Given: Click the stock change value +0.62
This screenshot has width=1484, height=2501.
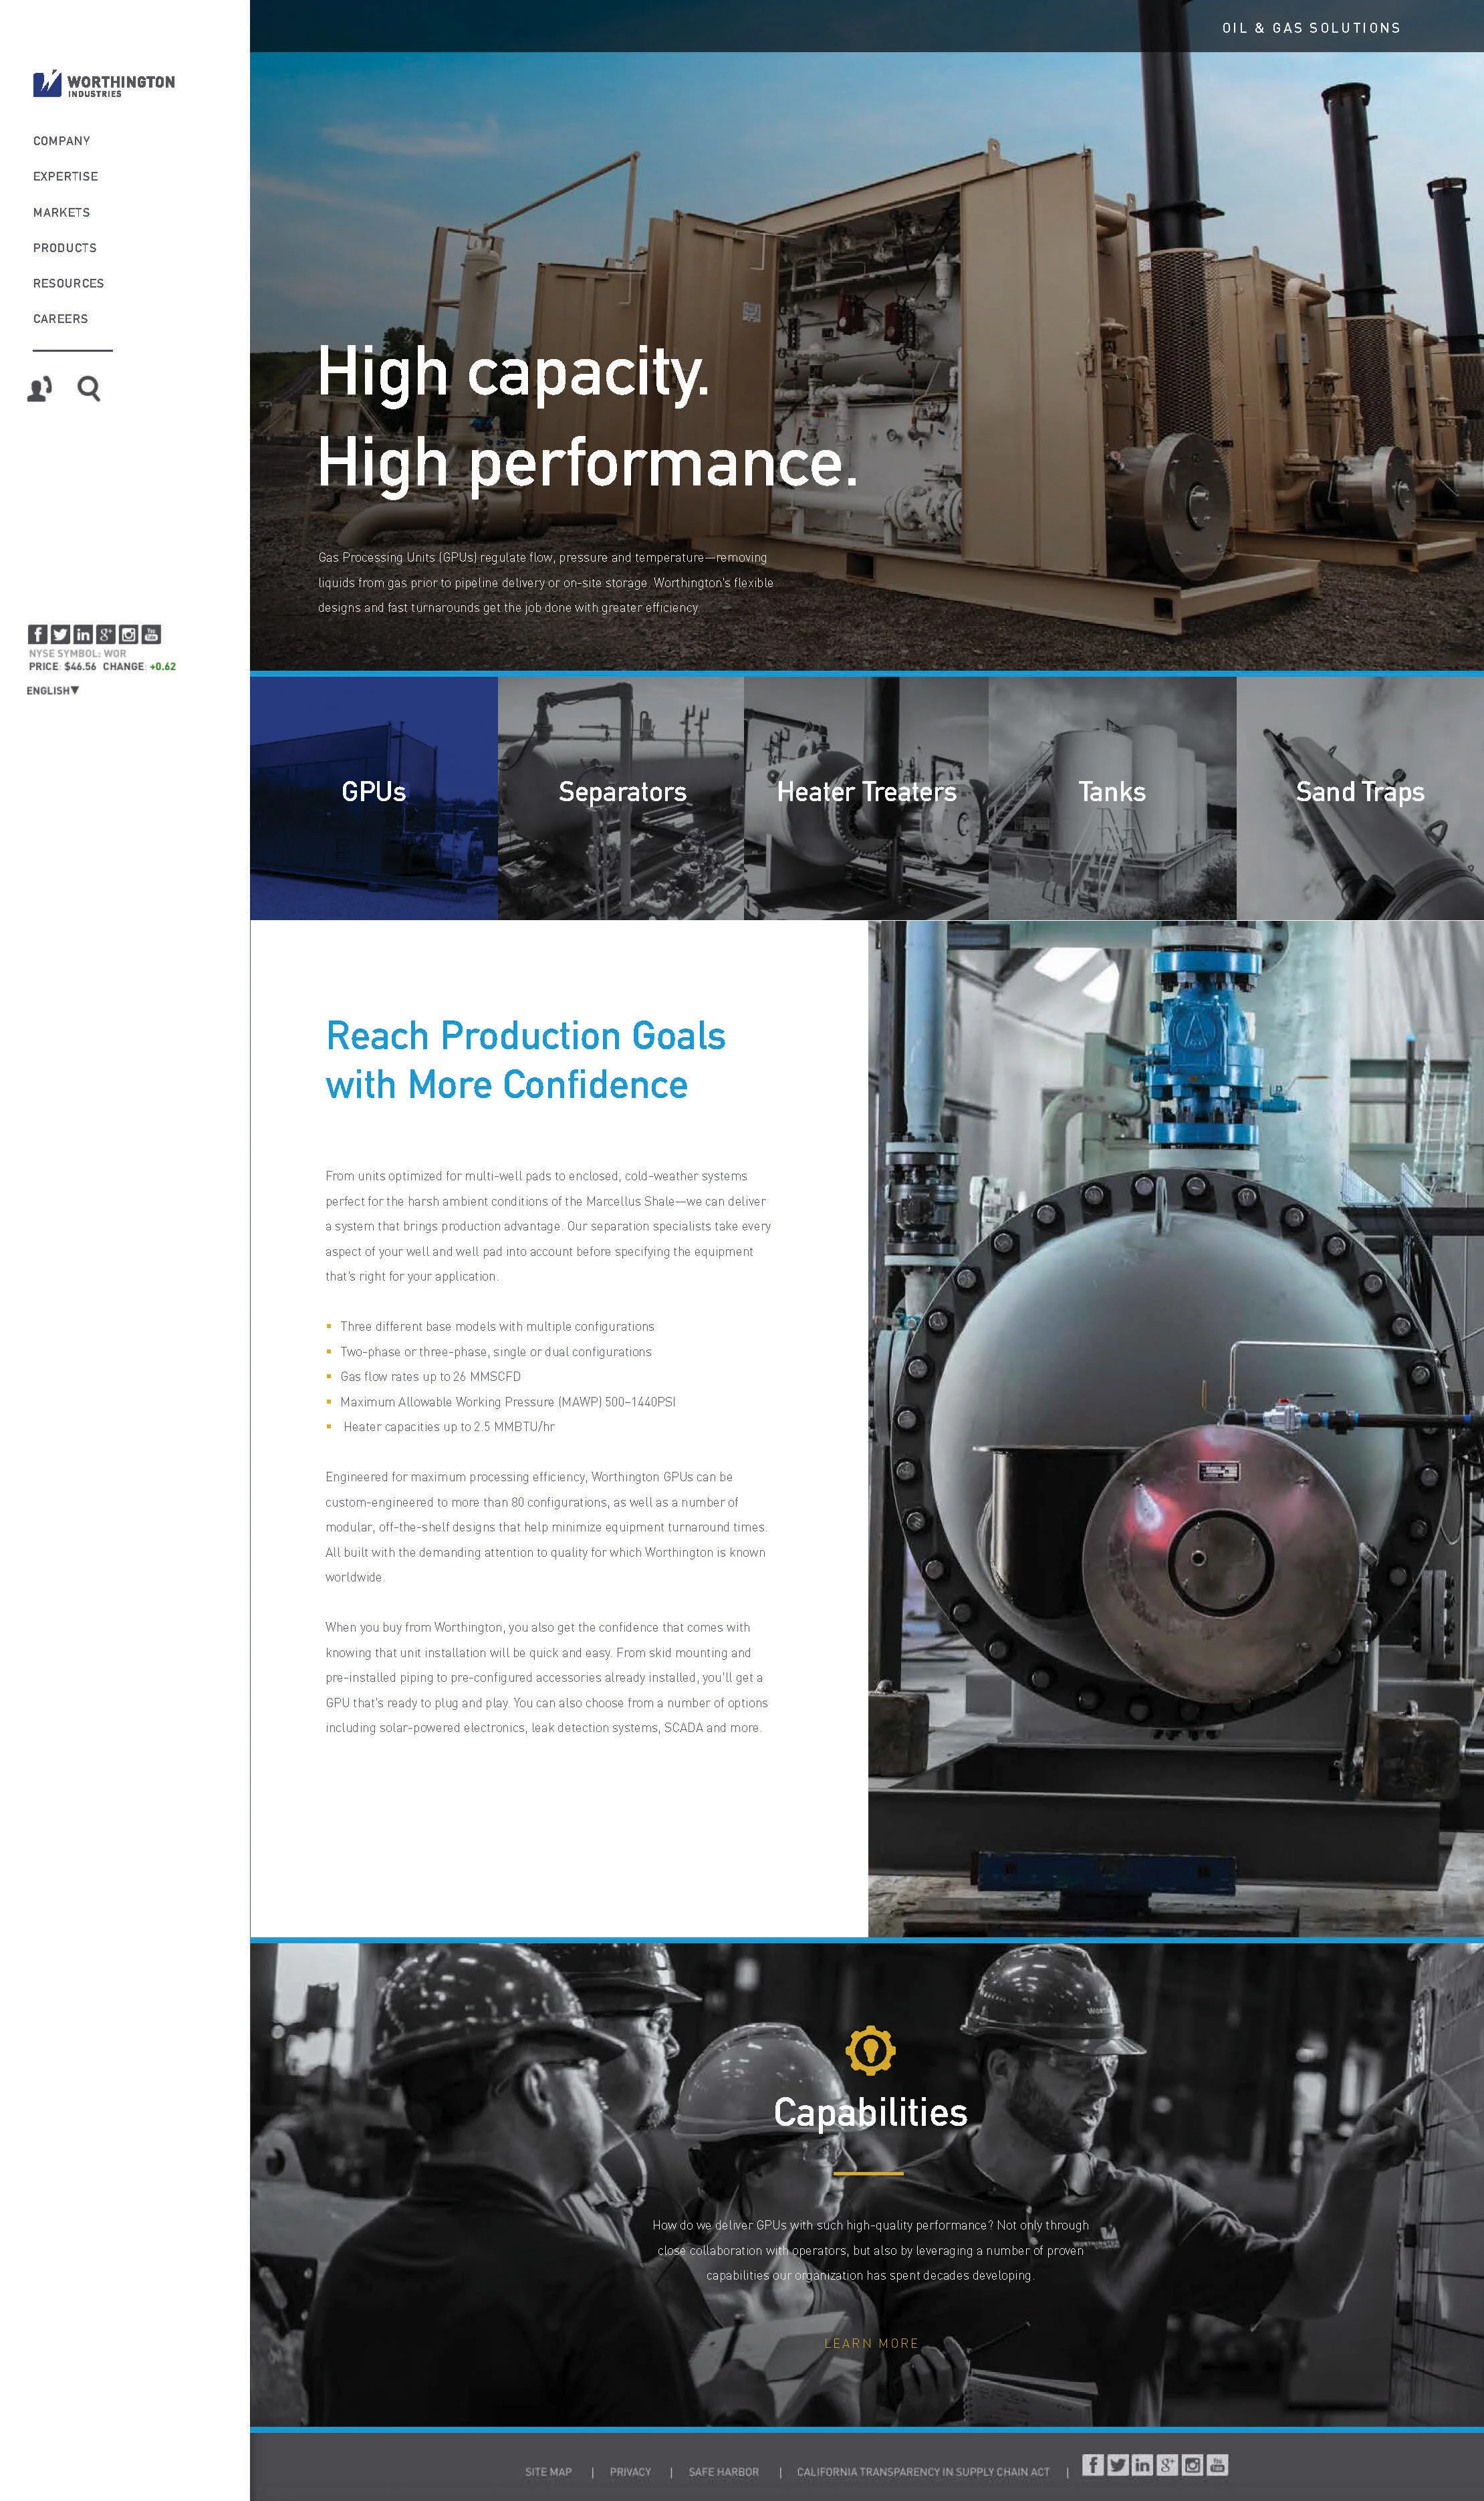Looking at the screenshot, I should [163, 666].
